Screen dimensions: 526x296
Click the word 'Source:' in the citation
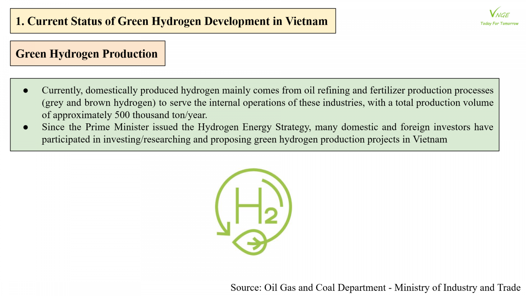(x=246, y=288)
